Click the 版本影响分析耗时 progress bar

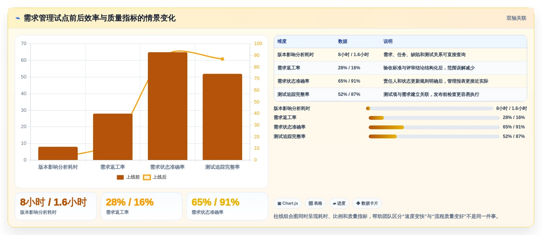tap(429, 108)
